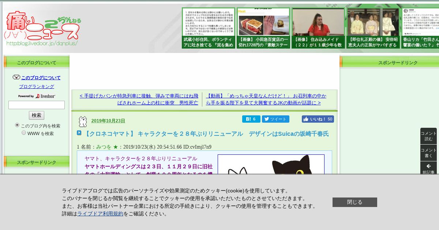Click the 前記事 left arrow side button
Viewport: 439px width, 230px height.
(x=428, y=168)
